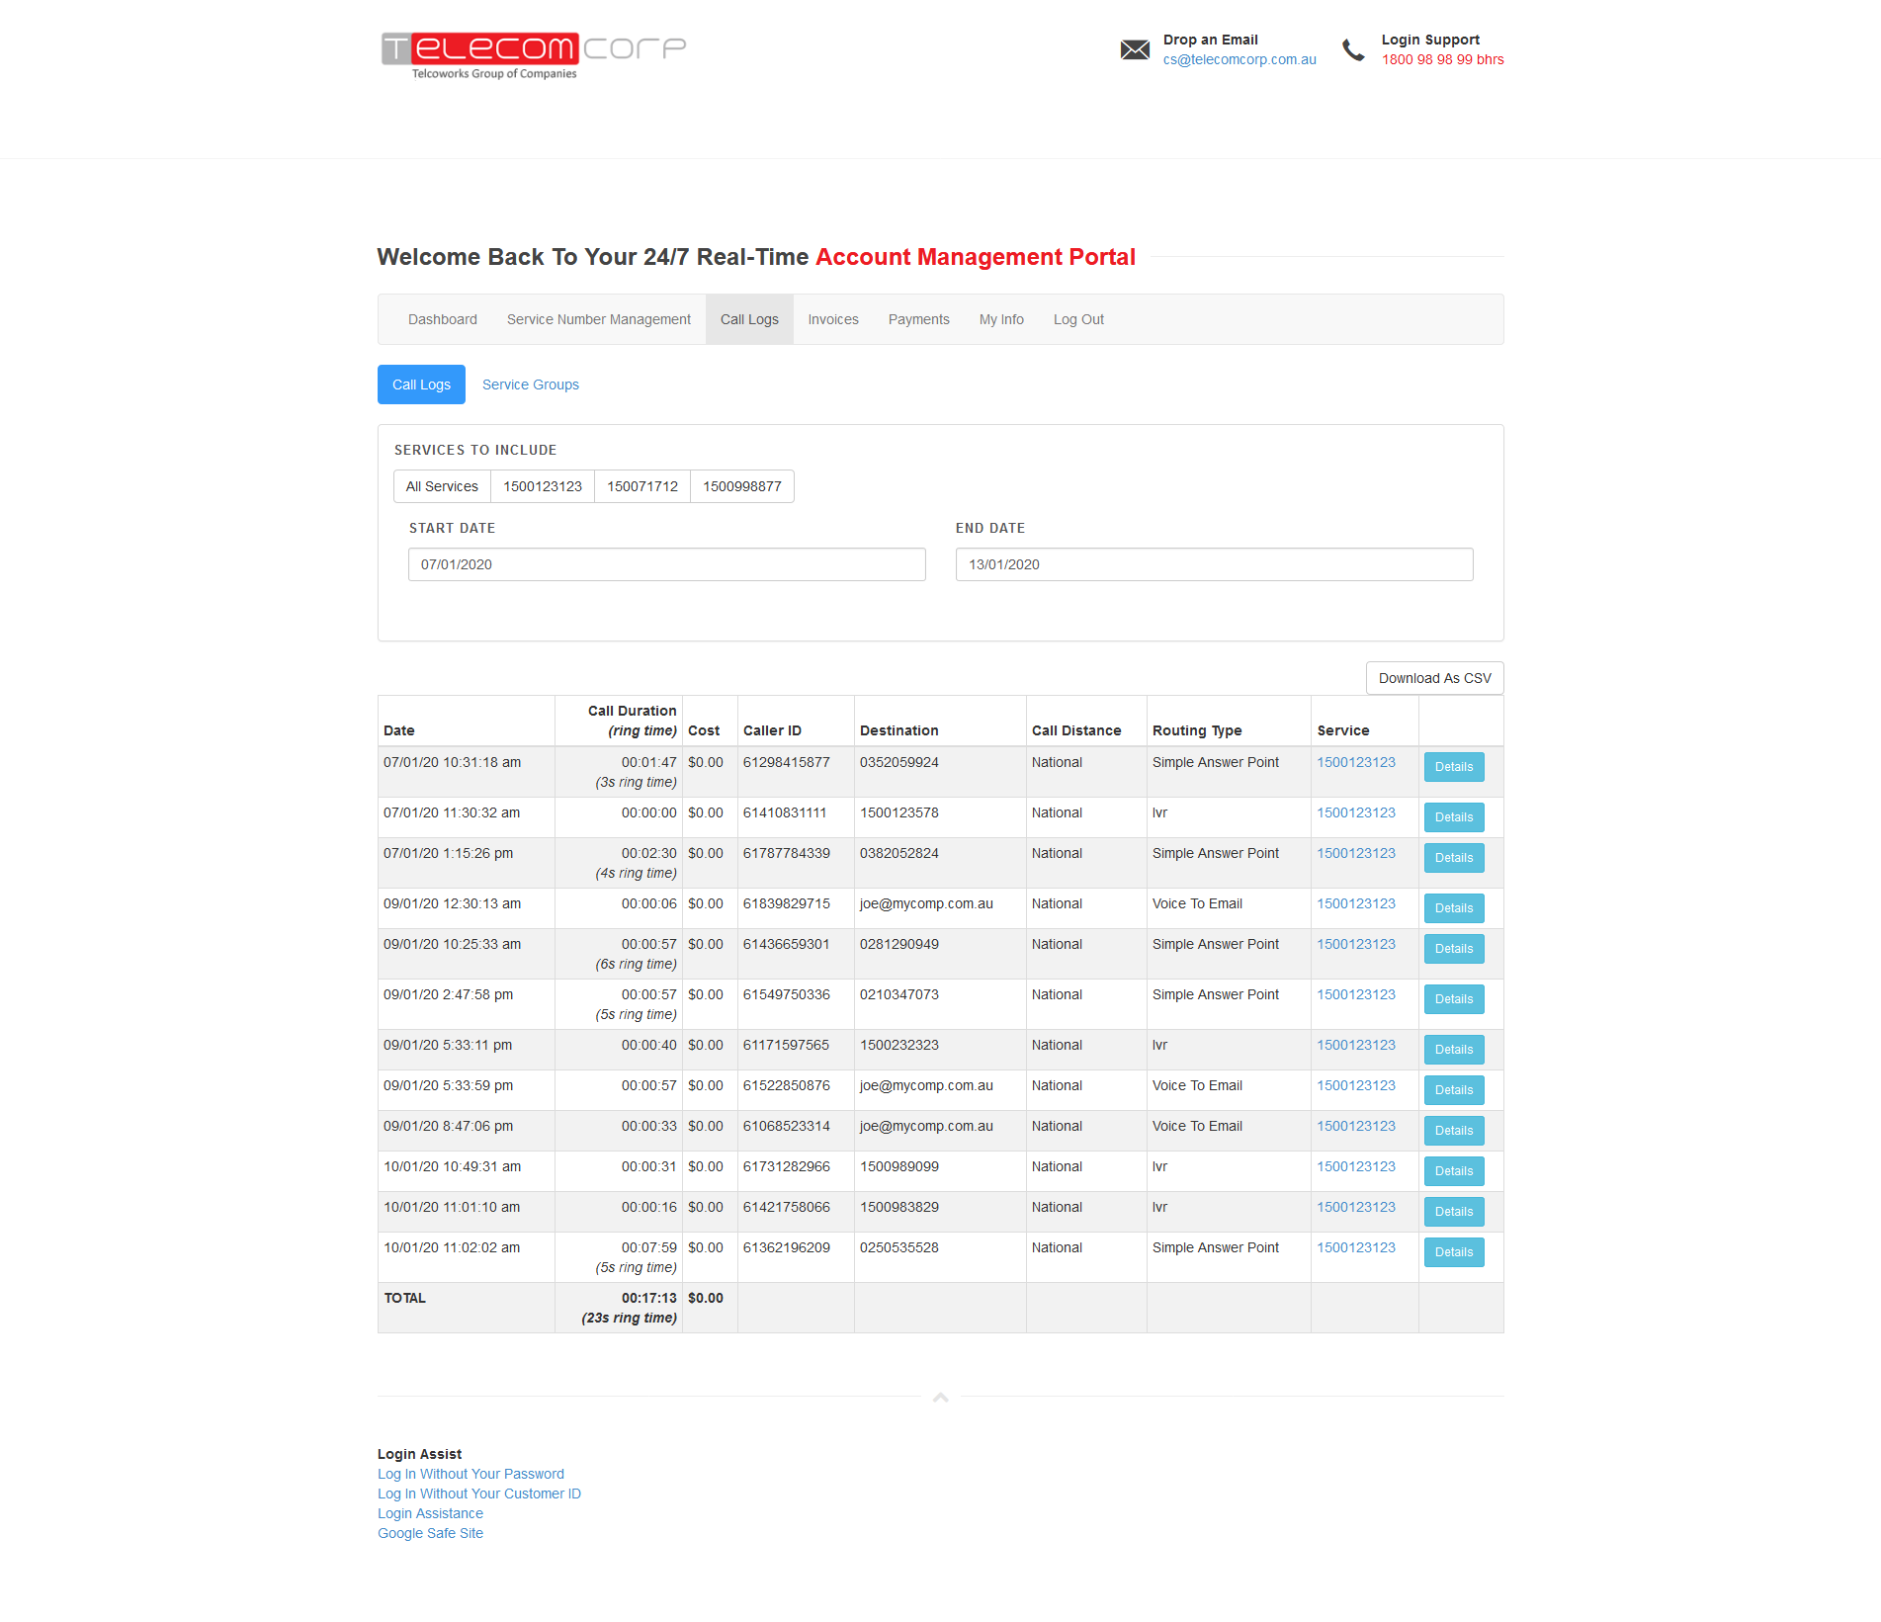Open the Invoices menu item
The width and height of the screenshot is (1881, 1622).
point(832,319)
